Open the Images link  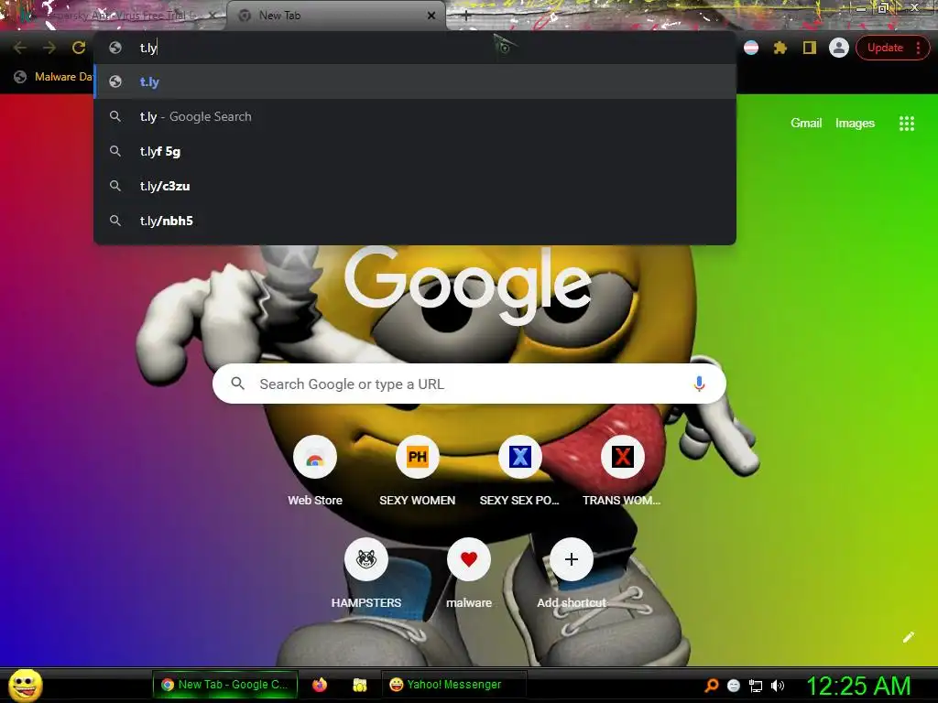(x=855, y=124)
